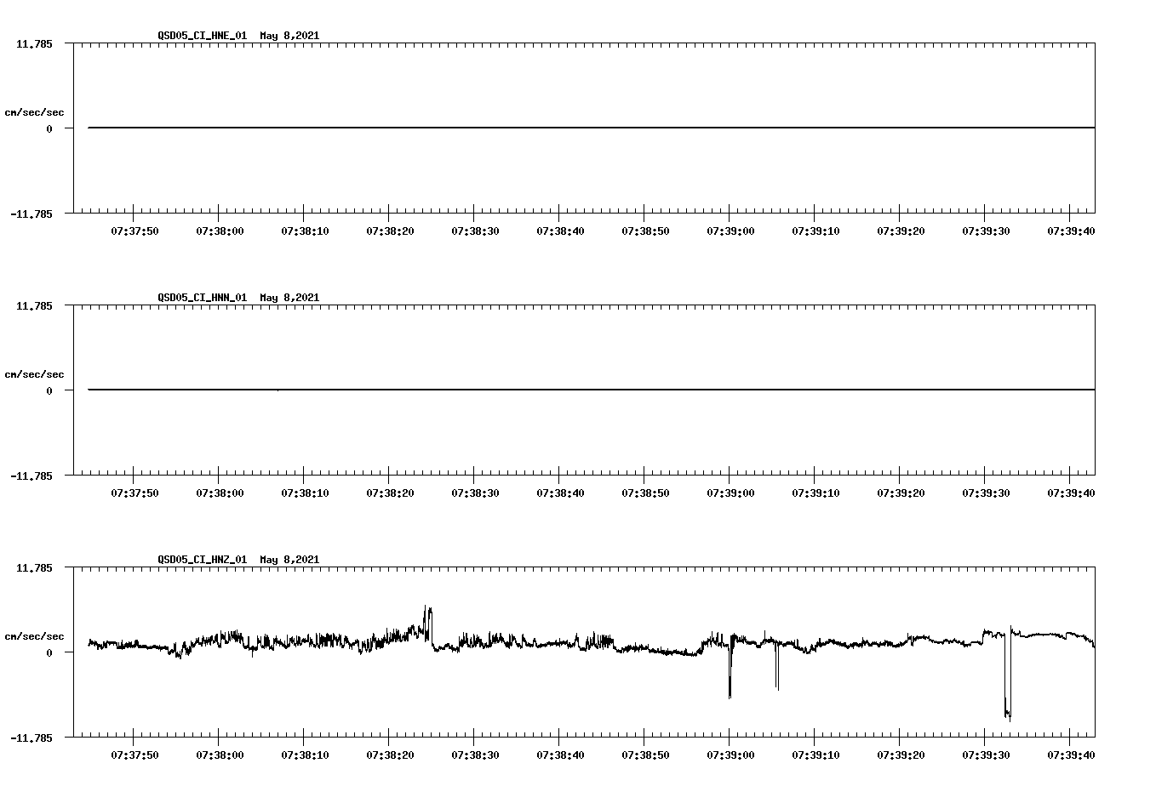
Task: Click the May 8,2021 date on top plot
Action: pos(289,36)
